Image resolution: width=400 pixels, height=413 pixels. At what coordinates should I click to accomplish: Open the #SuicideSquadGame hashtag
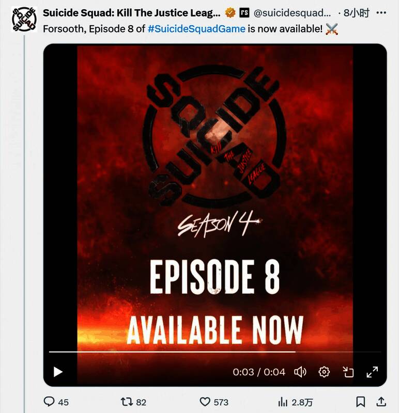click(196, 29)
